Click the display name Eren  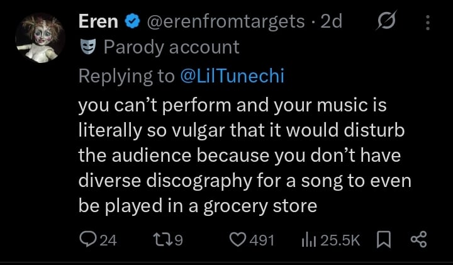98,21
